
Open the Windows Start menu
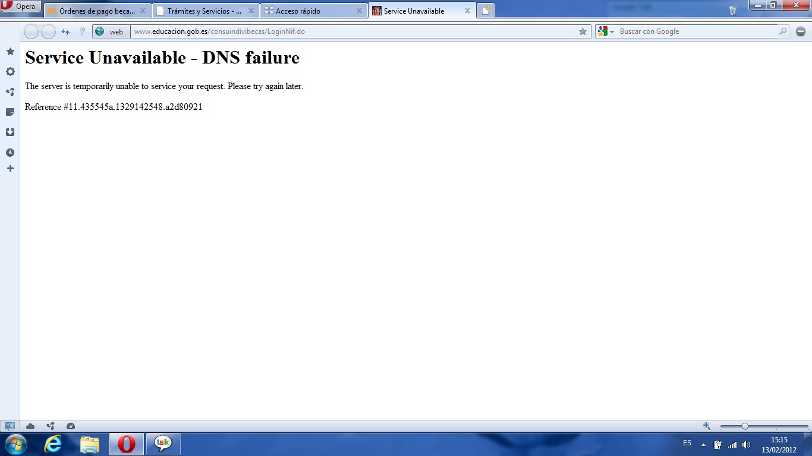[15, 444]
